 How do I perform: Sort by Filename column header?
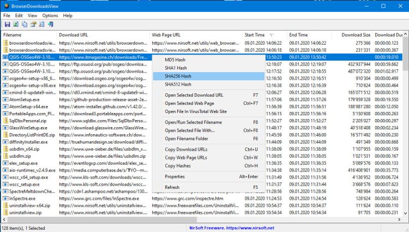(x=29, y=35)
